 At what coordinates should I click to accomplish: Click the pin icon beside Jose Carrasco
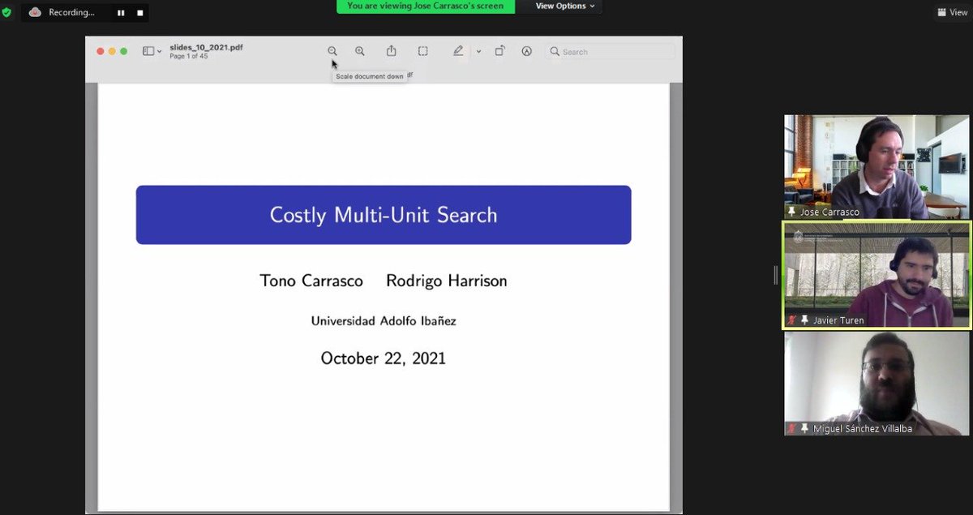(792, 212)
